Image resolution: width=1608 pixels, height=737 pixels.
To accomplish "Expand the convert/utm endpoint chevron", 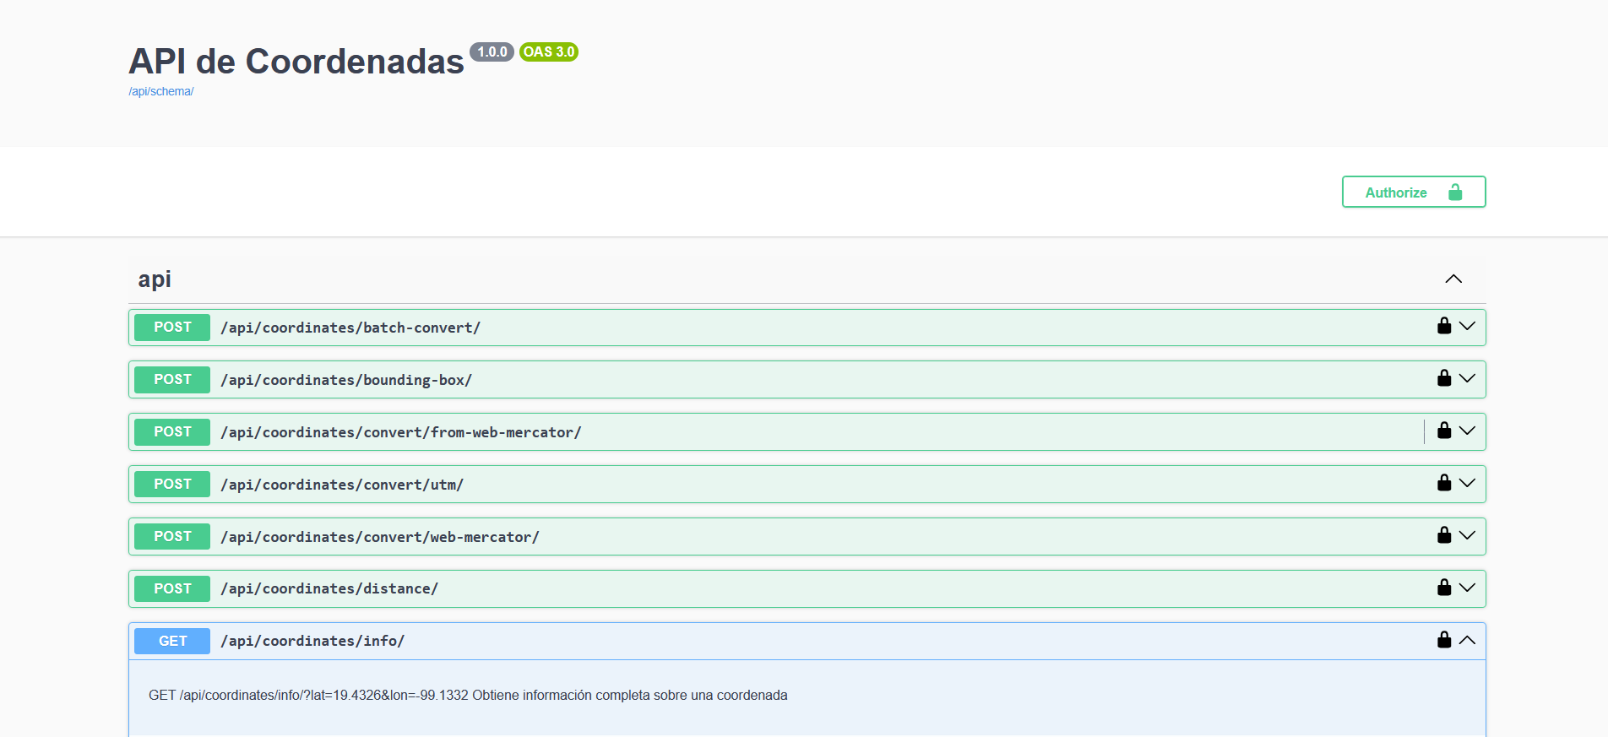I will pyautogui.click(x=1468, y=484).
